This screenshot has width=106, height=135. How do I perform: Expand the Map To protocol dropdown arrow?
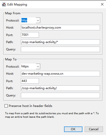pyautogui.click(x=38, y=66)
